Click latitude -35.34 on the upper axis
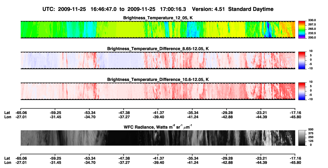Screen dimensions: 328x168 pyautogui.click(x=193, y=113)
